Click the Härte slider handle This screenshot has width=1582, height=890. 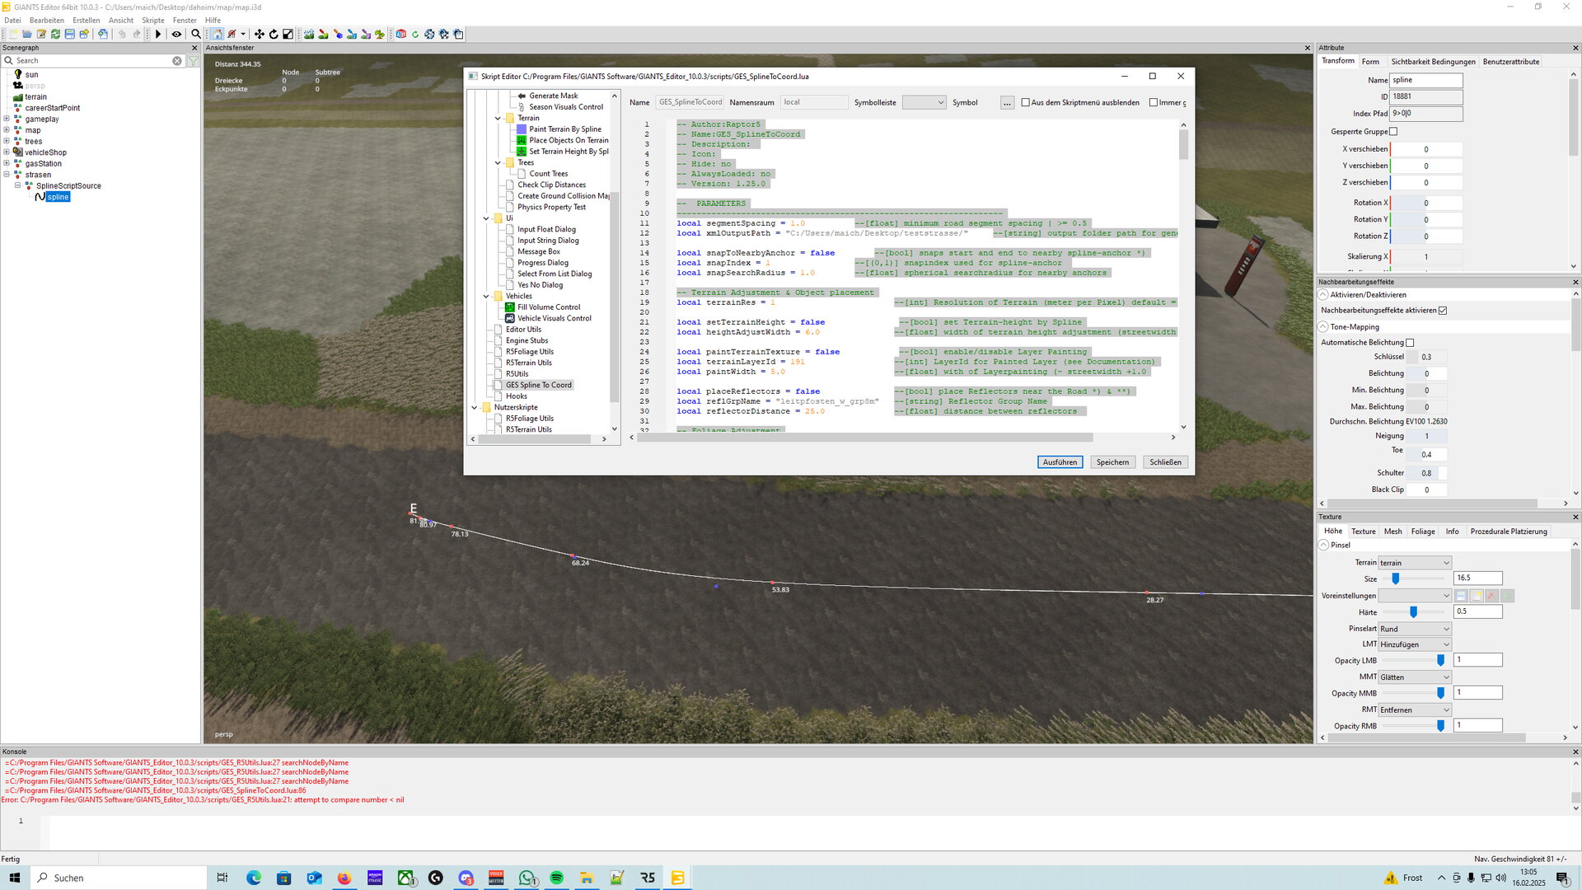pos(1413,612)
